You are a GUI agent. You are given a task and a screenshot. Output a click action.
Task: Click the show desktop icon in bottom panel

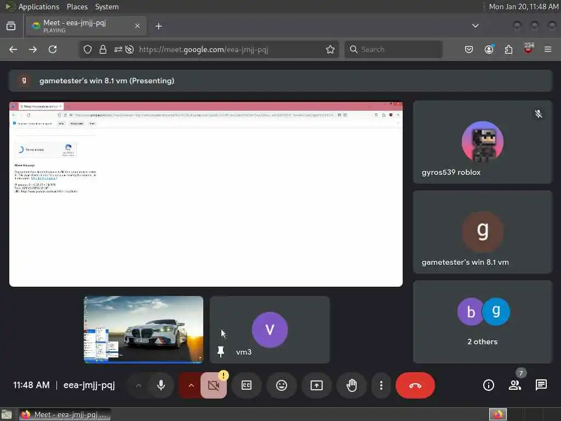[7, 414]
